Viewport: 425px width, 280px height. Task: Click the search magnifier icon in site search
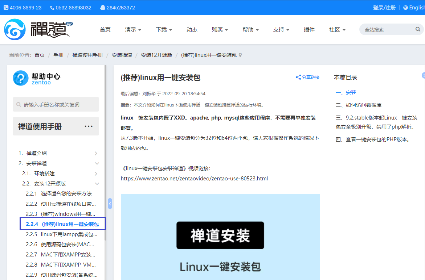tap(418, 29)
